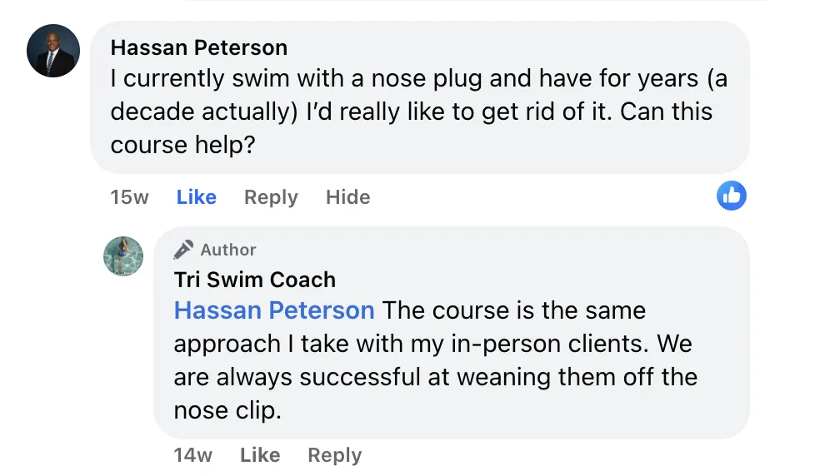Reply to Tri Swim Coach's answer
The width and height of the screenshot is (825, 476).
click(334, 455)
